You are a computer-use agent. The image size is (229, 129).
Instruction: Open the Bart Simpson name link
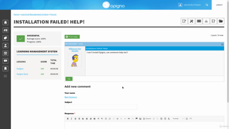coord(71,97)
